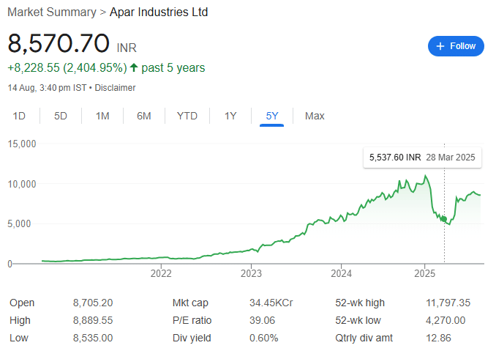Viewport: 496px width, 359px height.
Task: Select the 5D time range tab
Action: pyautogui.click(x=61, y=116)
